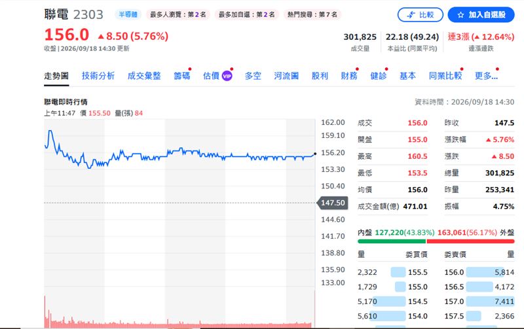
Task: Open 熱門搜尋 ranking badge
Action: [x=312, y=14]
